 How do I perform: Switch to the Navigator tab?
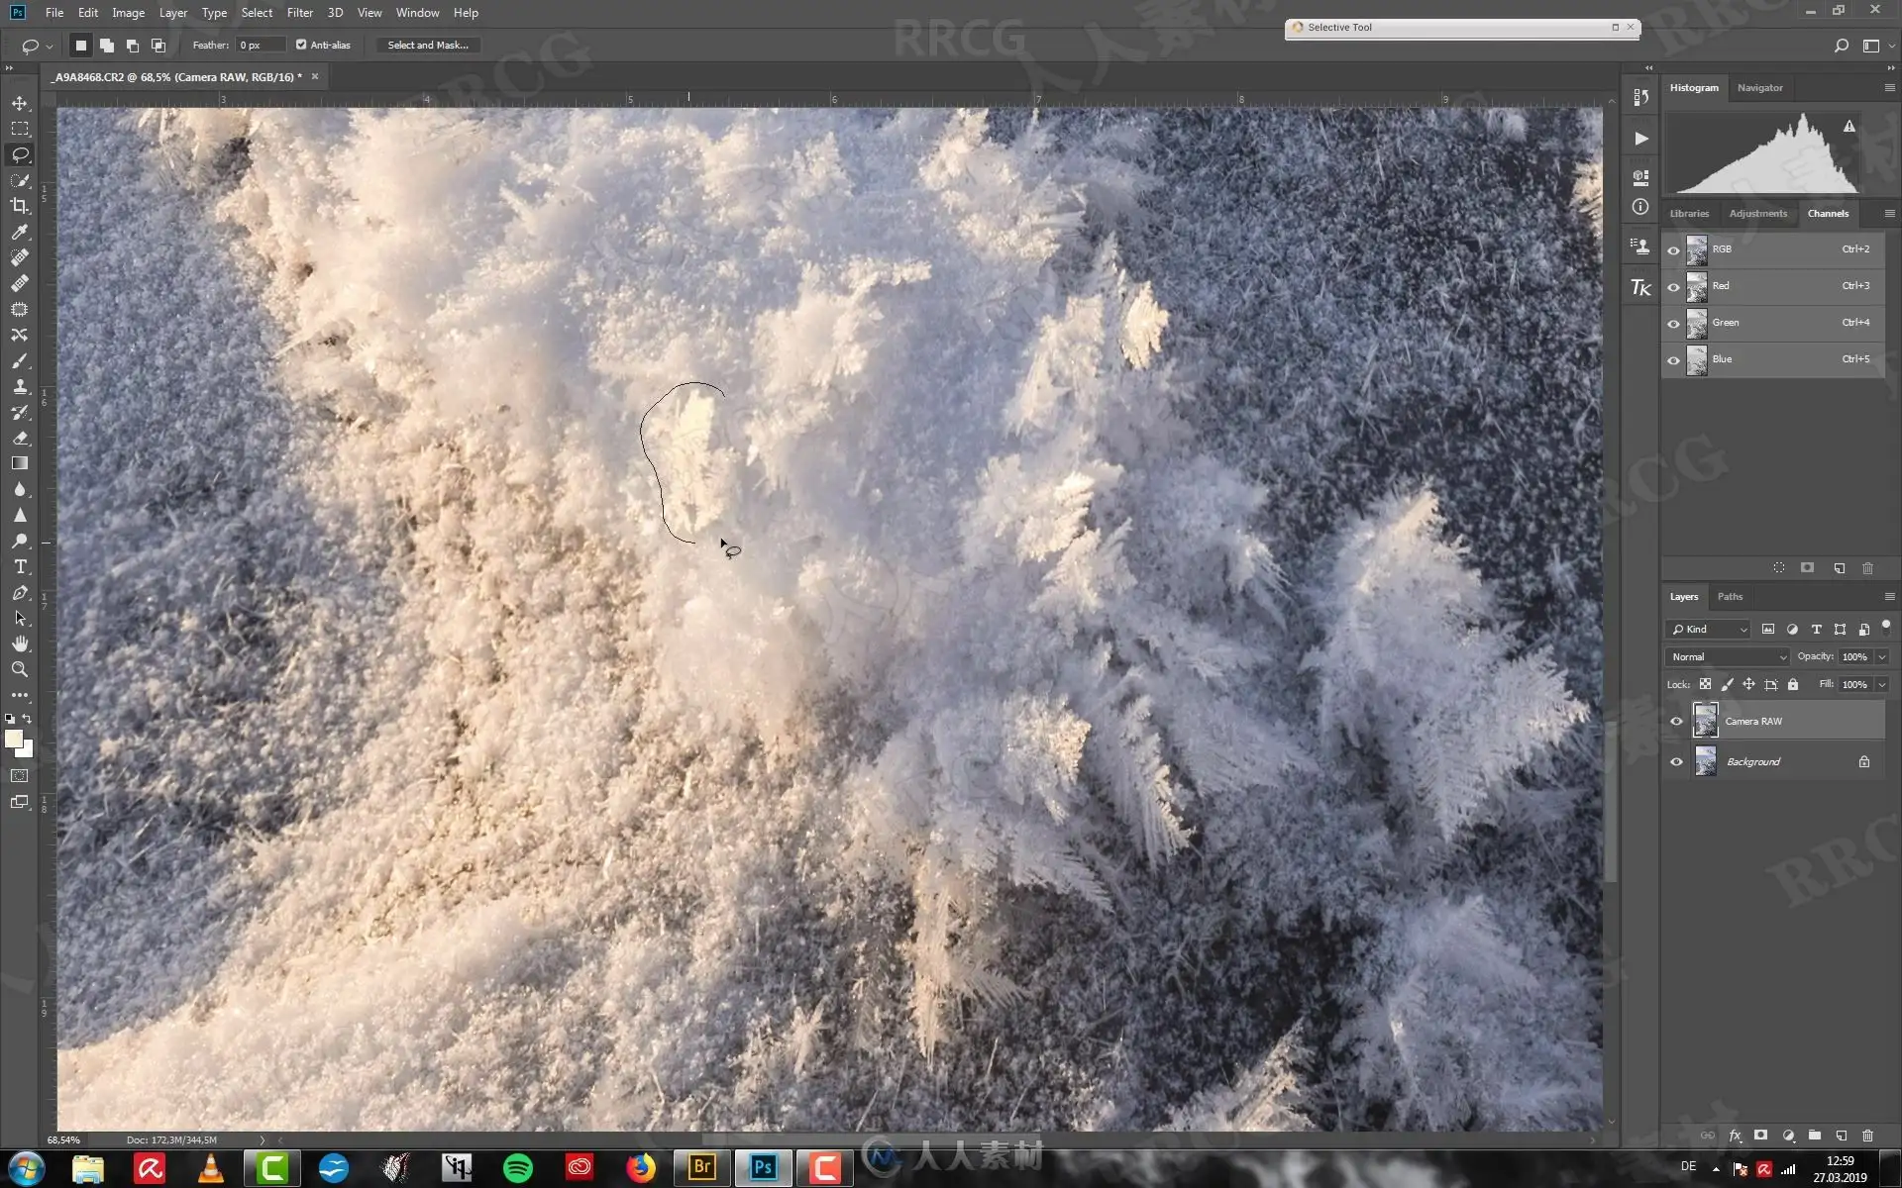point(1759,88)
